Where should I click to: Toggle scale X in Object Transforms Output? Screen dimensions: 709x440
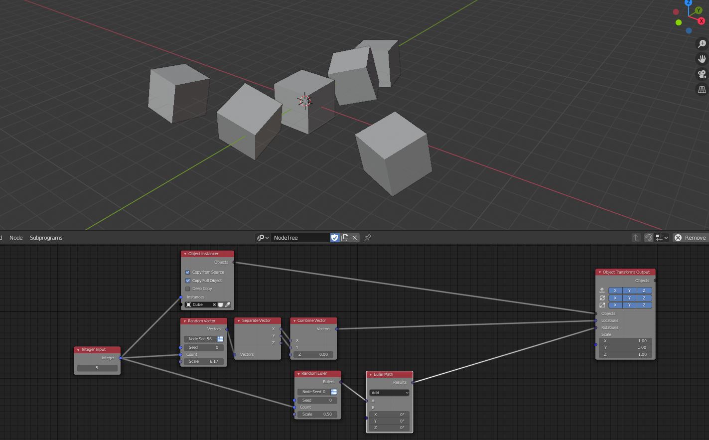point(615,305)
